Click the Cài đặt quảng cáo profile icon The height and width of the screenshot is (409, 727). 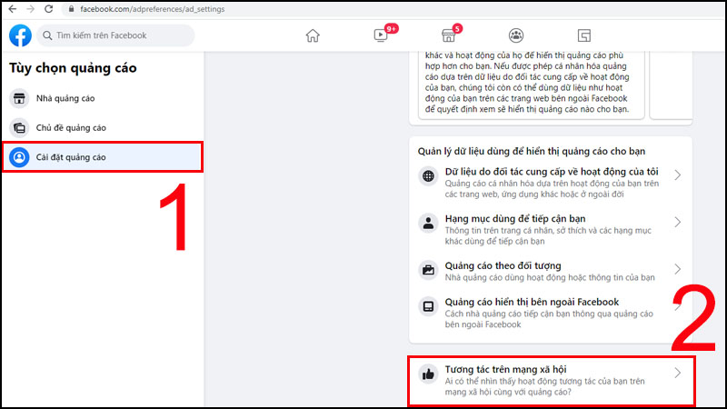coord(19,157)
